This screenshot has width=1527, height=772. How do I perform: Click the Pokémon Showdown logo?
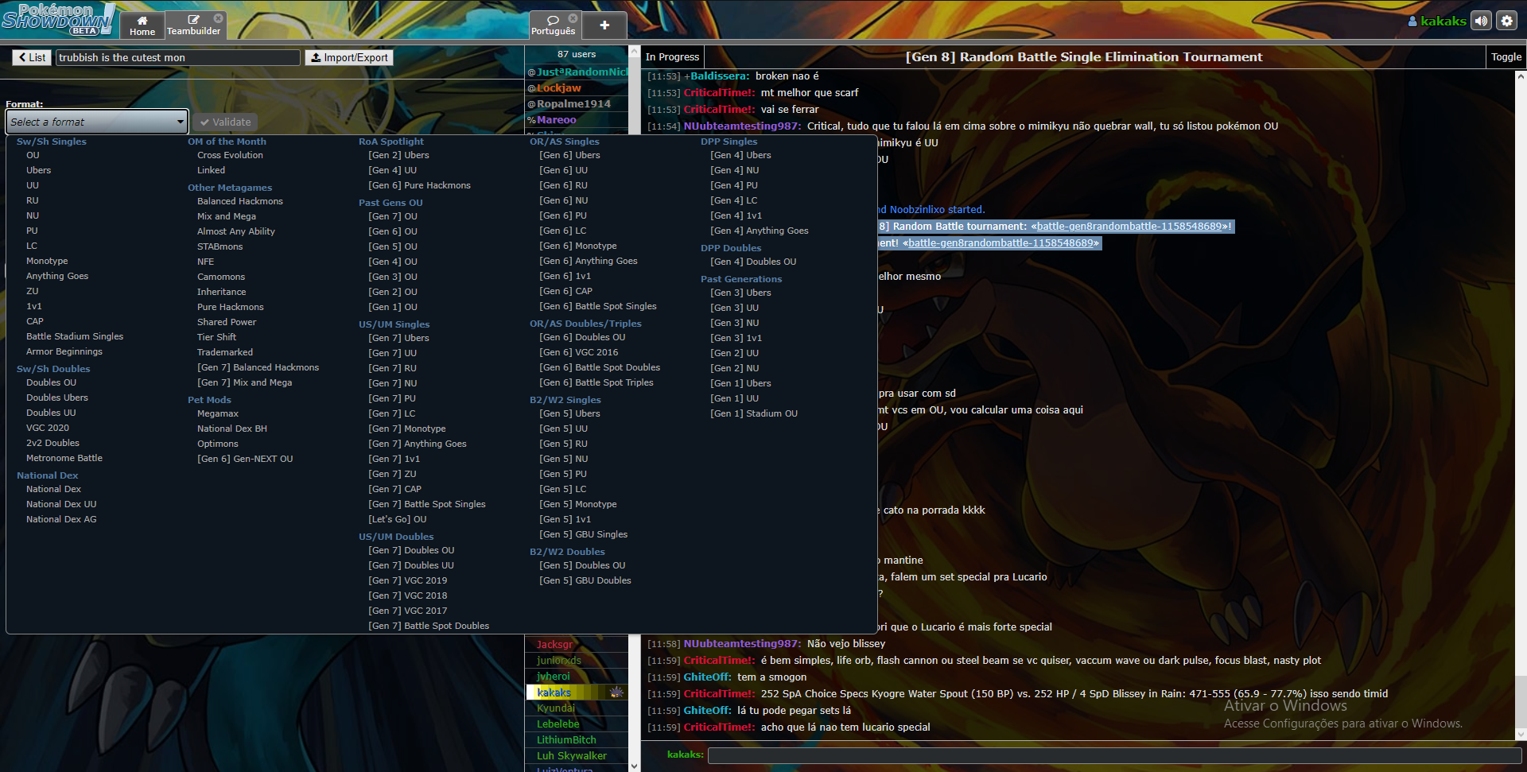[57, 19]
